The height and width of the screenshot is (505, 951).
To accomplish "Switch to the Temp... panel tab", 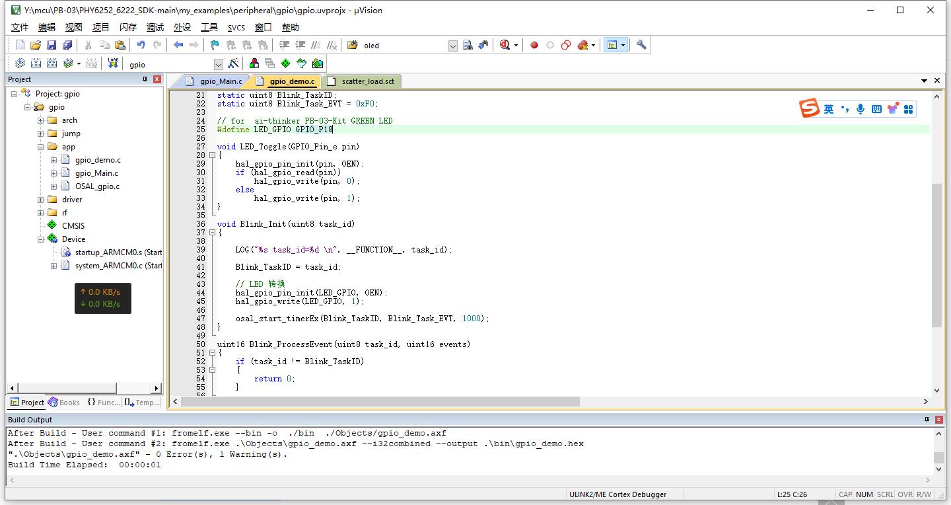I will tap(142, 402).
